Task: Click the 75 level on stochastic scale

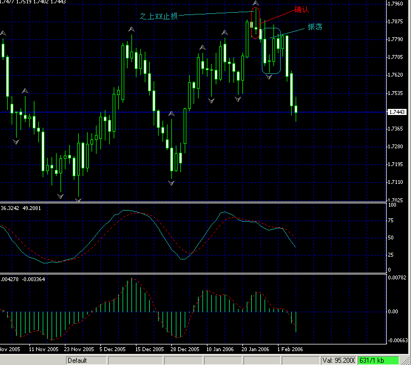Action: click(x=390, y=221)
